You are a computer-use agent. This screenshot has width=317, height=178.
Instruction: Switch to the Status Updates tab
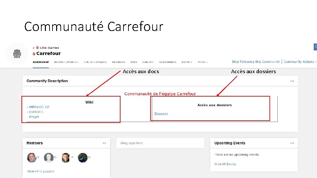(x=95, y=62)
